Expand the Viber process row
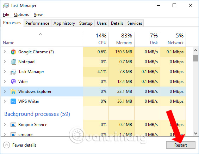Image resolution: width=199 pixels, height=154 pixels. coord(5,82)
